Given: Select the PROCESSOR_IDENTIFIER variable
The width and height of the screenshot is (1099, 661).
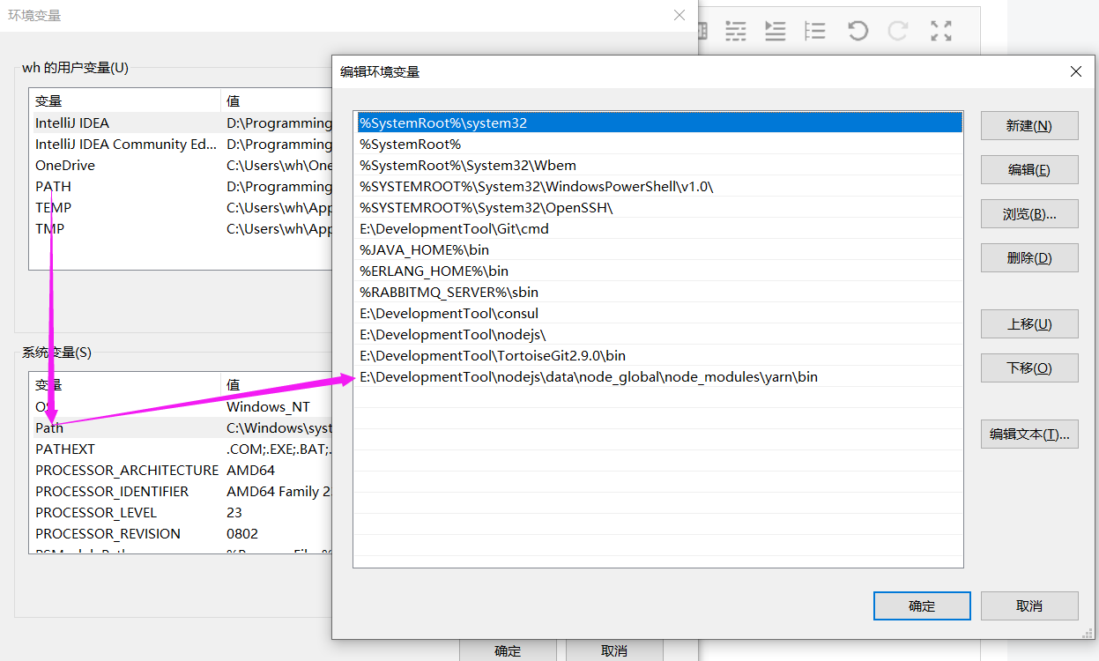Looking at the screenshot, I should (x=181, y=491).
